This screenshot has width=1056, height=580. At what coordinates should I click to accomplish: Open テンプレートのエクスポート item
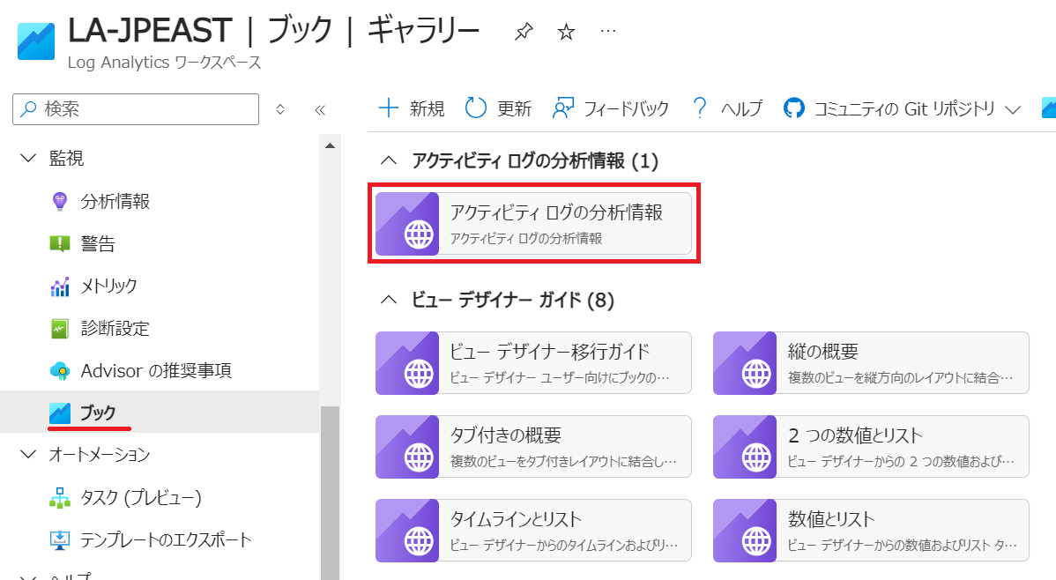pyautogui.click(x=166, y=539)
